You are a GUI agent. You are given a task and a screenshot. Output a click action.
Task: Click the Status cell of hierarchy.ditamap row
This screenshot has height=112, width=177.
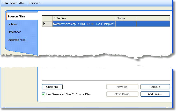(126, 24)
